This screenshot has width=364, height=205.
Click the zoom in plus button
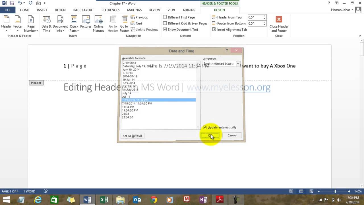(x=349, y=191)
